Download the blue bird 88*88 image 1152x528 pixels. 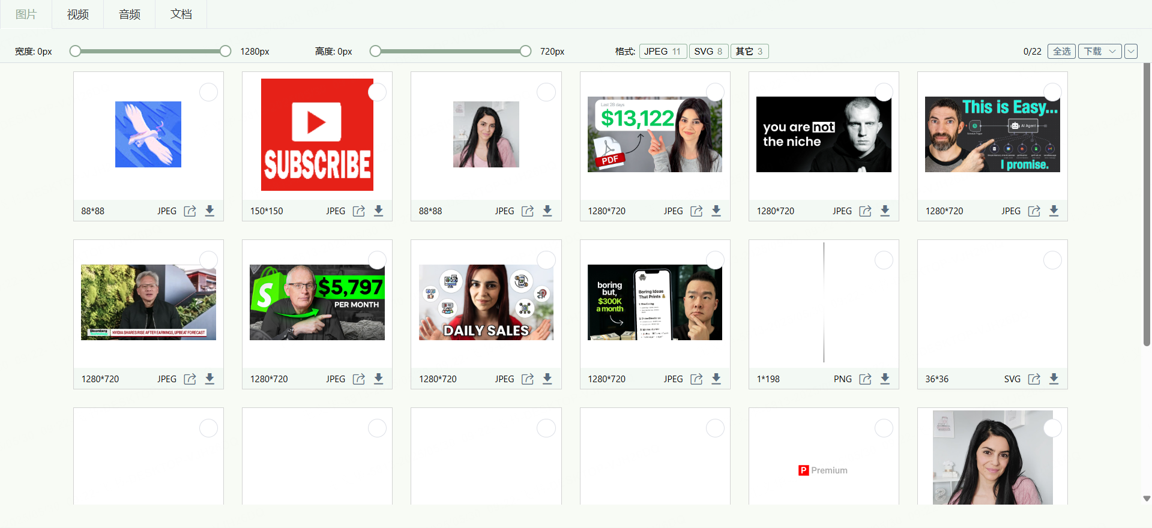(210, 211)
